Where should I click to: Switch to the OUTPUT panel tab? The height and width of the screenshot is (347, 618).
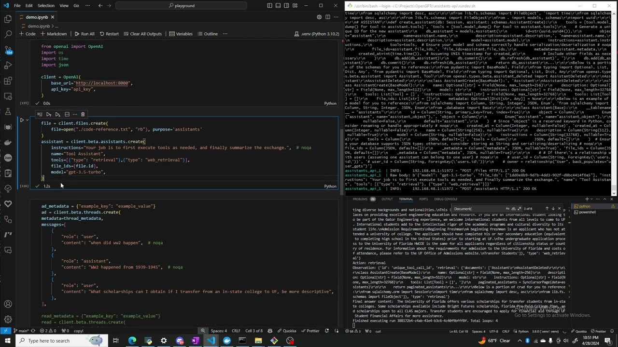[x=387, y=199]
